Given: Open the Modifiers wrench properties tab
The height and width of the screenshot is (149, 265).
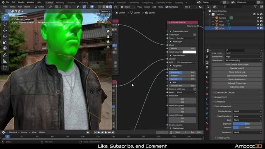Looking at the screenshot, I should [207, 99].
